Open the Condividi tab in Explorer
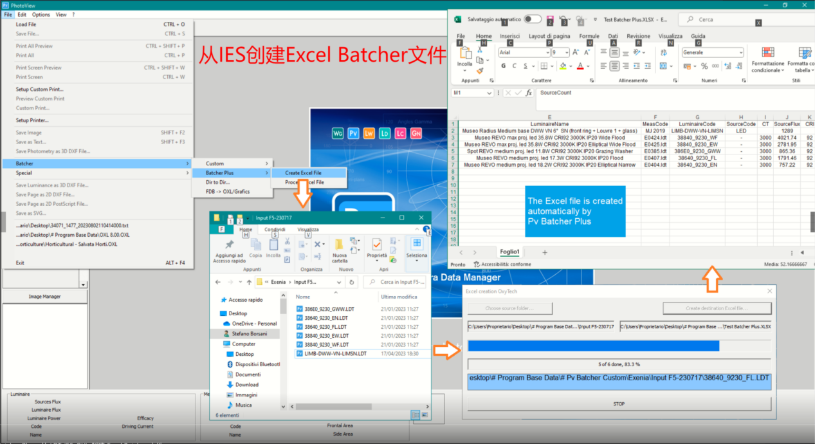815x444 pixels. (x=275, y=229)
